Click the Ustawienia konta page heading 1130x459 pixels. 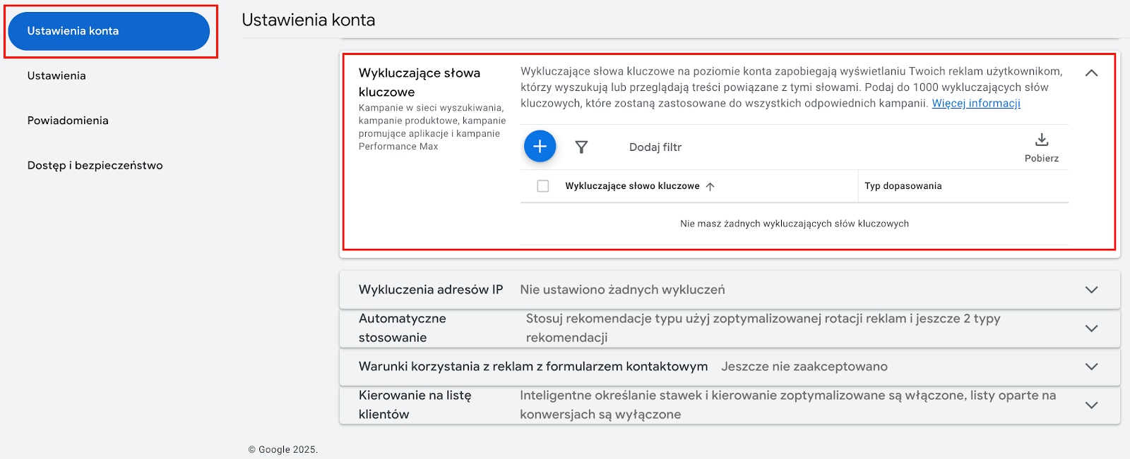click(x=309, y=20)
